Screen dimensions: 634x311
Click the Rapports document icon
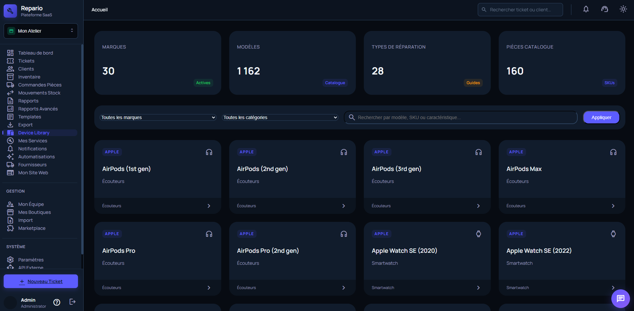coord(10,101)
